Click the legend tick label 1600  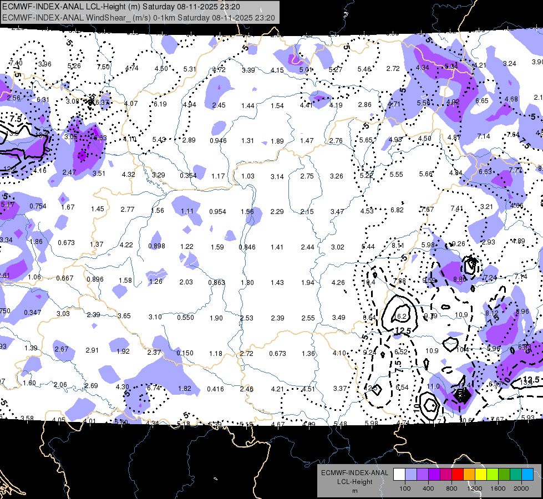click(498, 488)
